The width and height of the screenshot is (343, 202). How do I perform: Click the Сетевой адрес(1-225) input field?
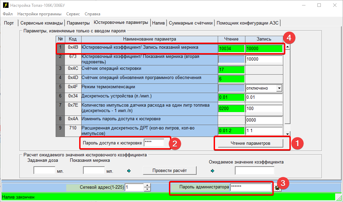click(134, 187)
